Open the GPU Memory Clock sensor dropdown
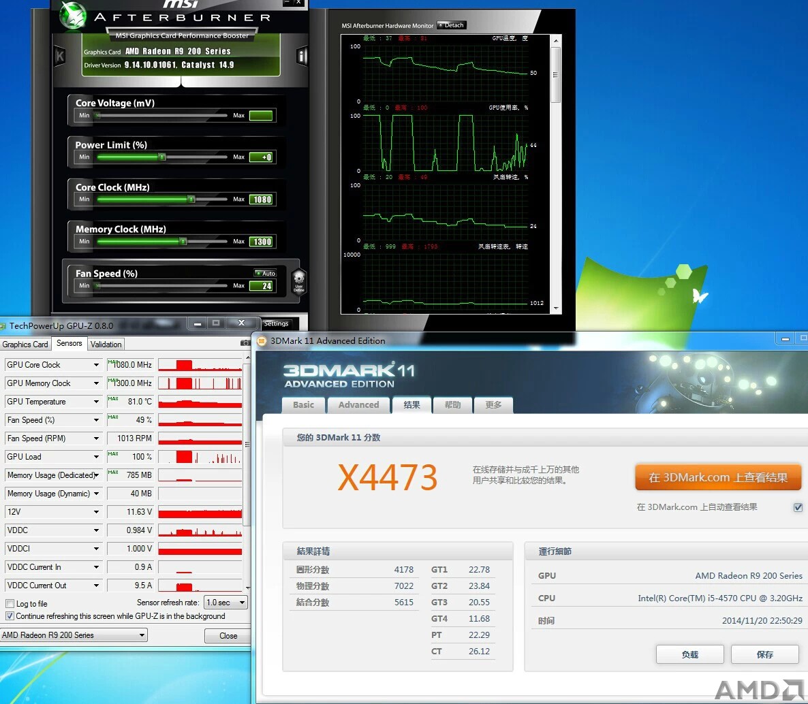The width and height of the screenshot is (808, 704). tap(96, 383)
